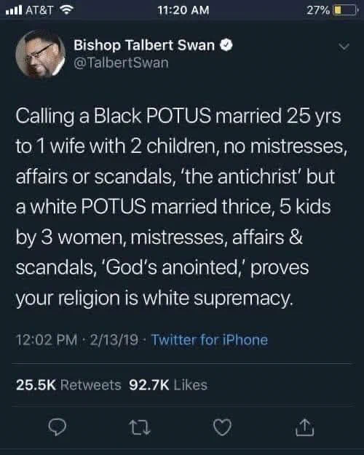Tap the Wi-Fi status icon
Image resolution: width=364 pixels, height=455 pixels.
click(66, 10)
